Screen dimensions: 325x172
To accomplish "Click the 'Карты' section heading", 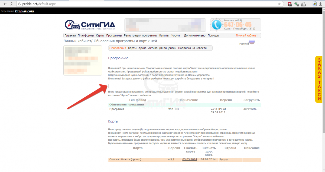I will point(113,122).
